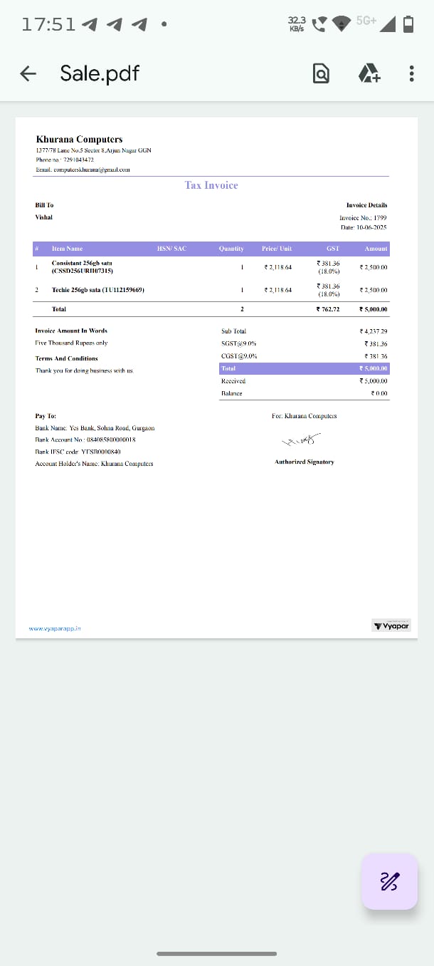Tap the GST column header

(332, 249)
